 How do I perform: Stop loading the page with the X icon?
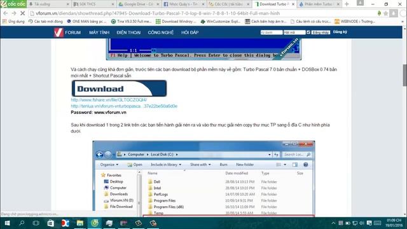(x=23, y=13)
